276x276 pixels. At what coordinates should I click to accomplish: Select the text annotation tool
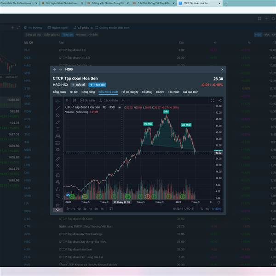[x=58, y=129]
